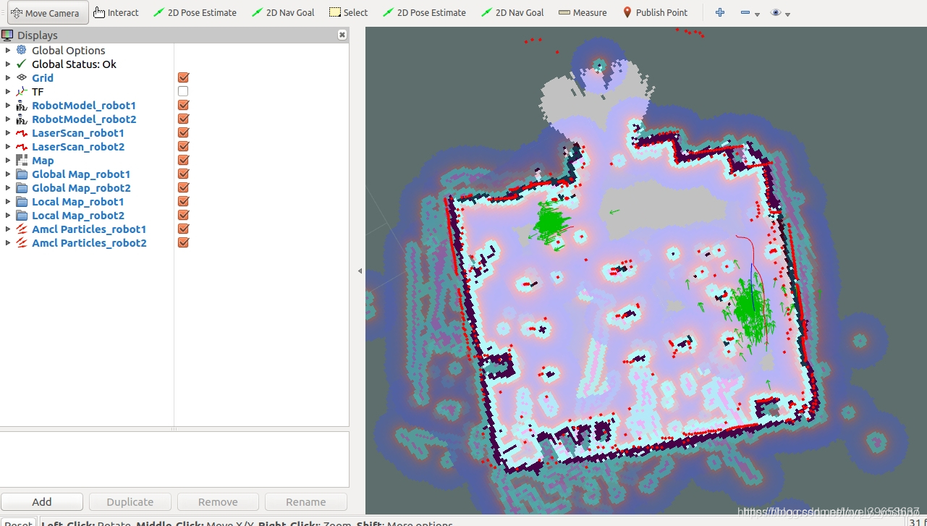Uncheck Amcl Particles_robot2 checkbox
The height and width of the screenshot is (526, 927).
pyautogui.click(x=183, y=242)
